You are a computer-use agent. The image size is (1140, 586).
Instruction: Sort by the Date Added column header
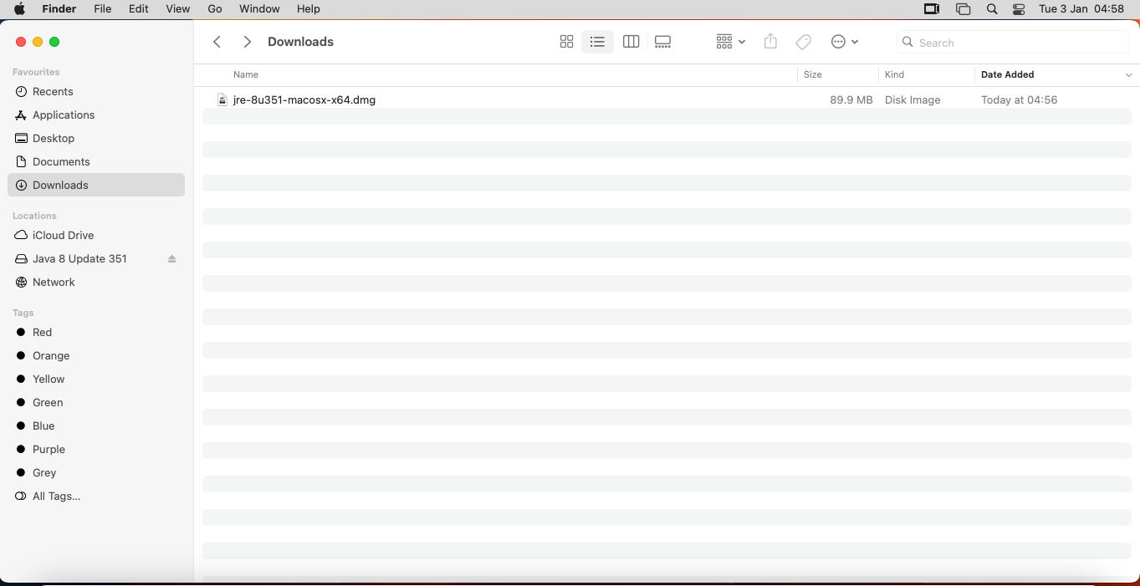(1007, 74)
